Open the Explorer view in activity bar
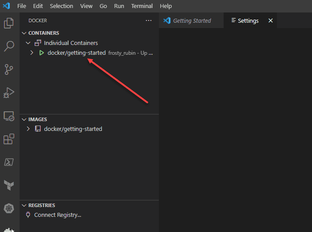312x232 pixels. click(x=9, y=23)
